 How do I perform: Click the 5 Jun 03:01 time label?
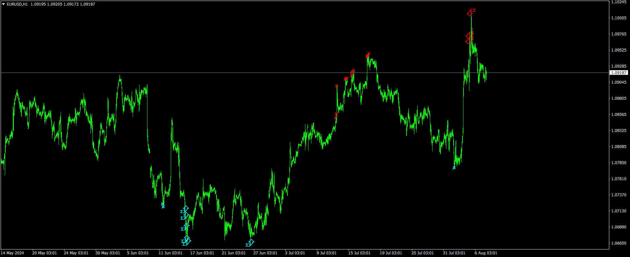click(x=138, y=253)
